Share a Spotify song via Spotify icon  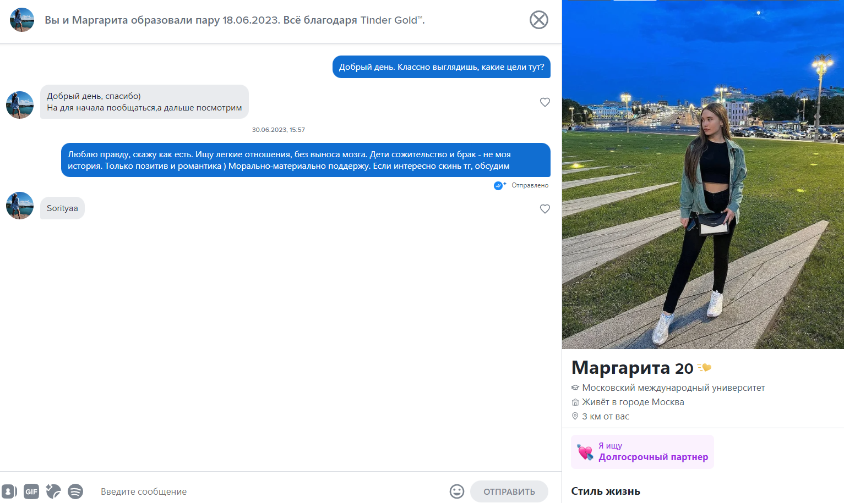tap(75, 491)
